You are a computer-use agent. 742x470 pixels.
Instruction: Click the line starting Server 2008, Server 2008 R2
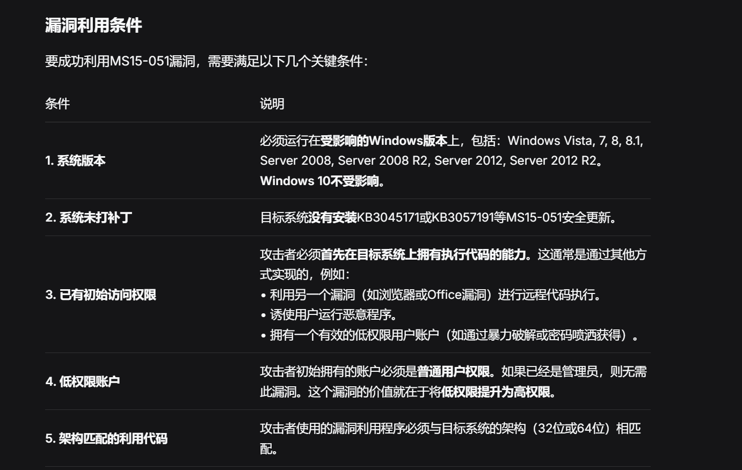coord(432,160)
